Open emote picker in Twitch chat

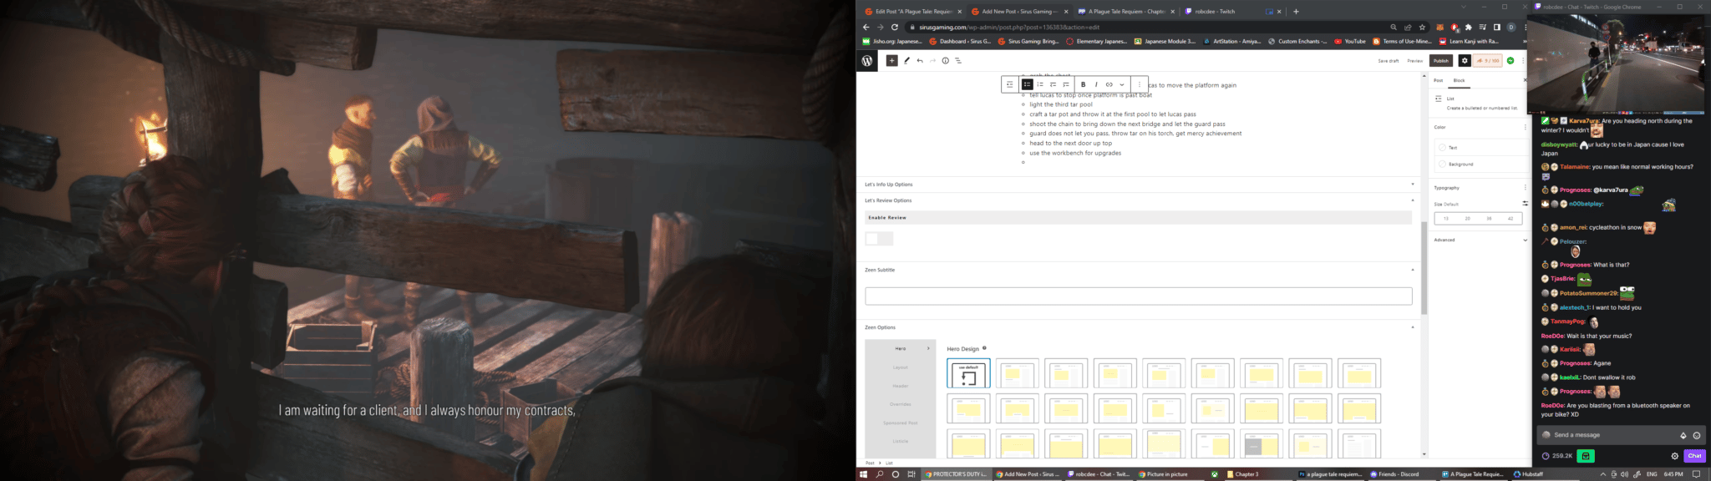click(1696, 435)
